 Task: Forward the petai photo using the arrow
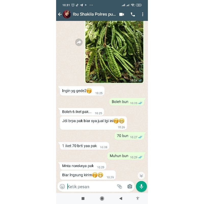(79, 42)
